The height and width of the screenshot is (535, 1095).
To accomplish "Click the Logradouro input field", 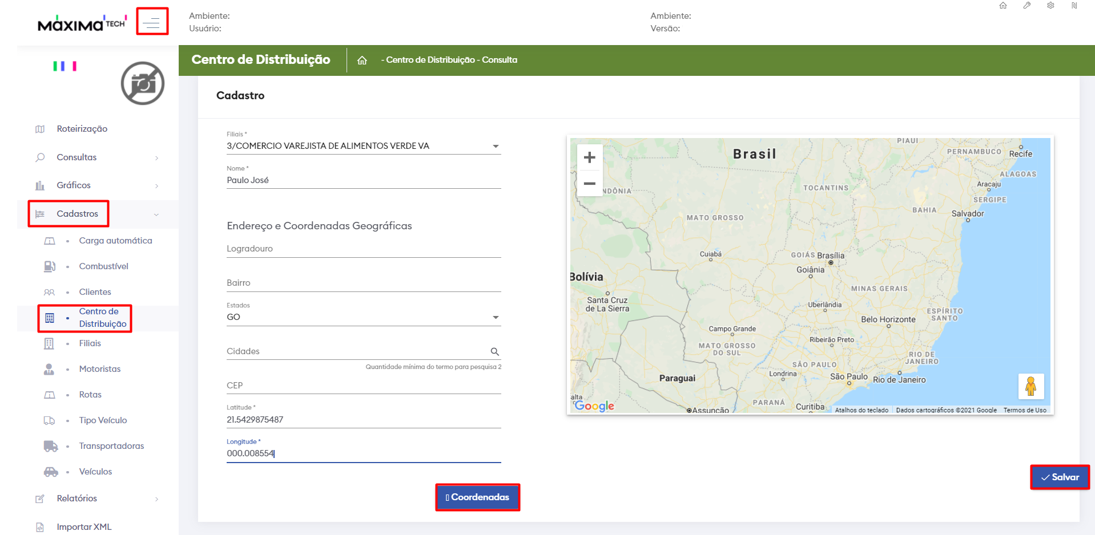I will (363, 249).
